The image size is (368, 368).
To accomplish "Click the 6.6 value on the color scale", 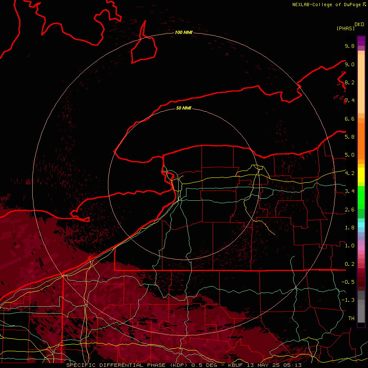I will 350,119.
